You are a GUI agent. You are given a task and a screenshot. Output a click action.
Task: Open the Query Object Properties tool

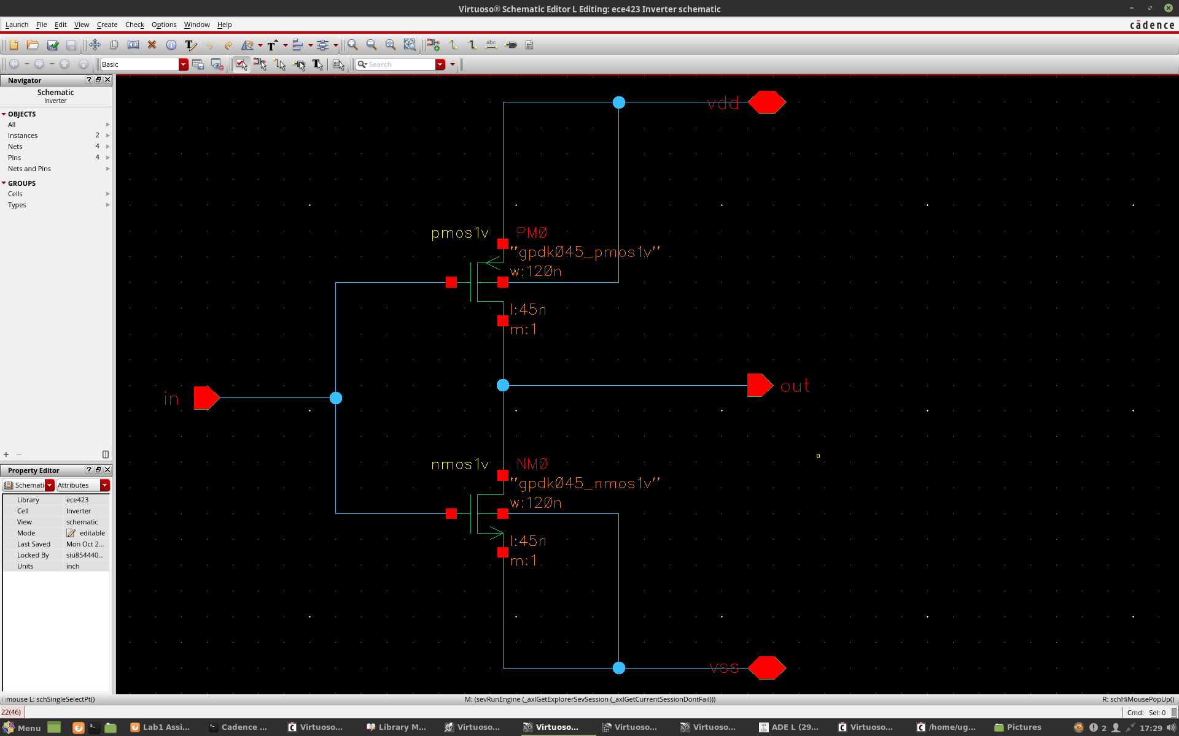(171, 45)
